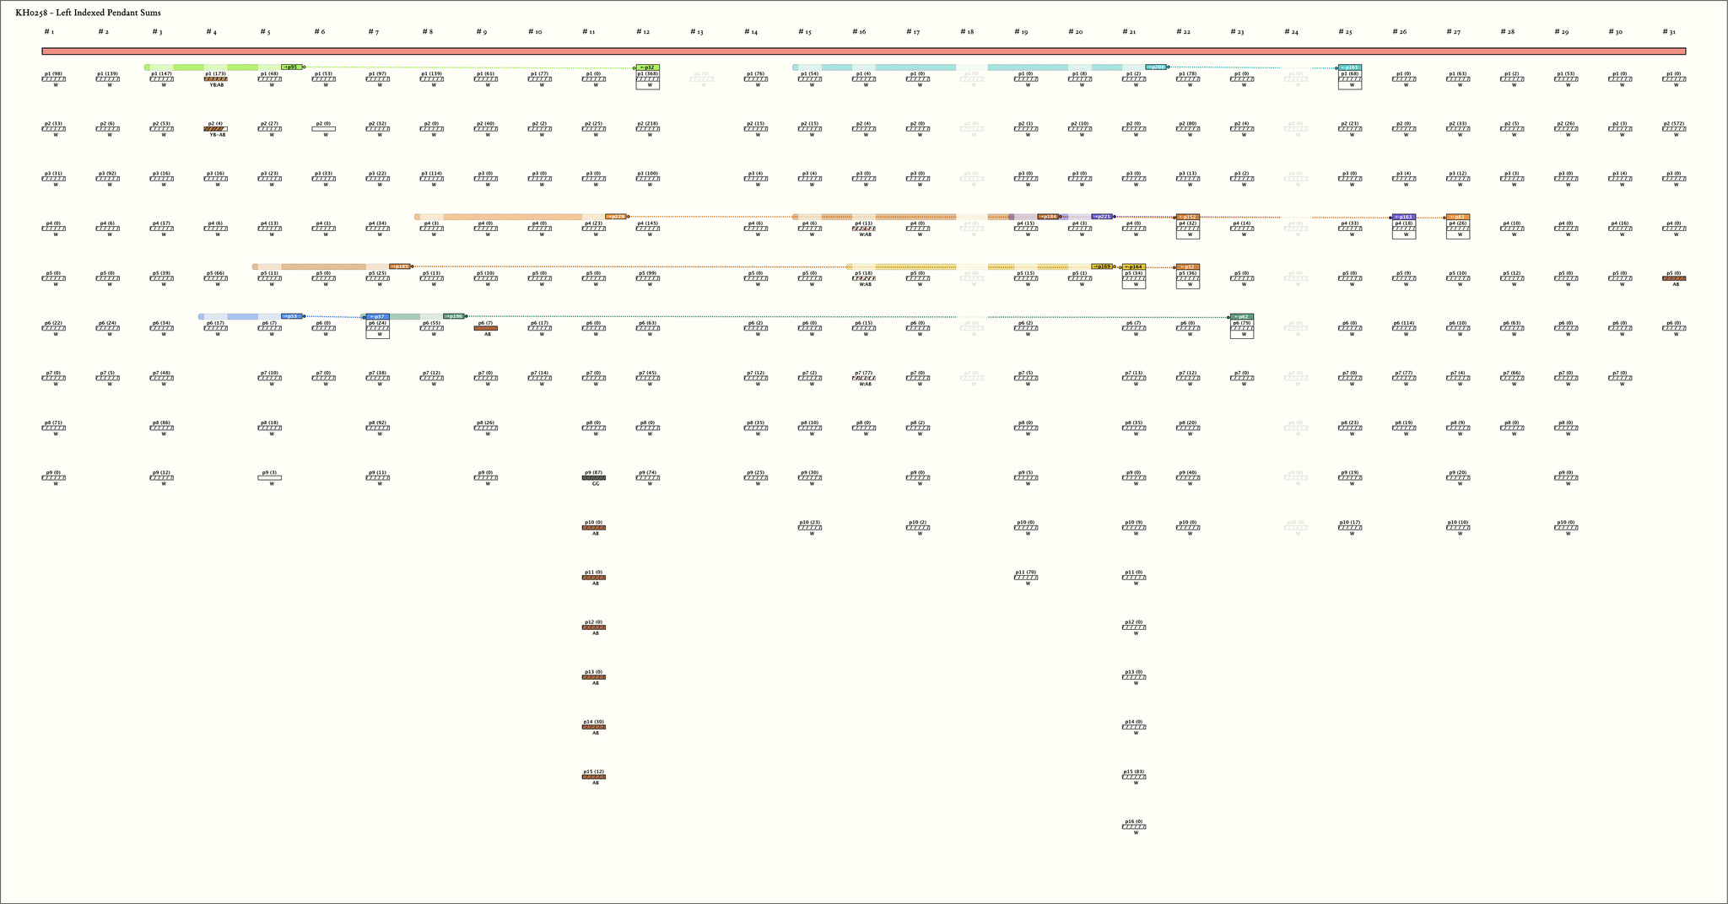Select pendant p2 (572)
This screenshot has height=904, width=1728.
[1674, 129]
